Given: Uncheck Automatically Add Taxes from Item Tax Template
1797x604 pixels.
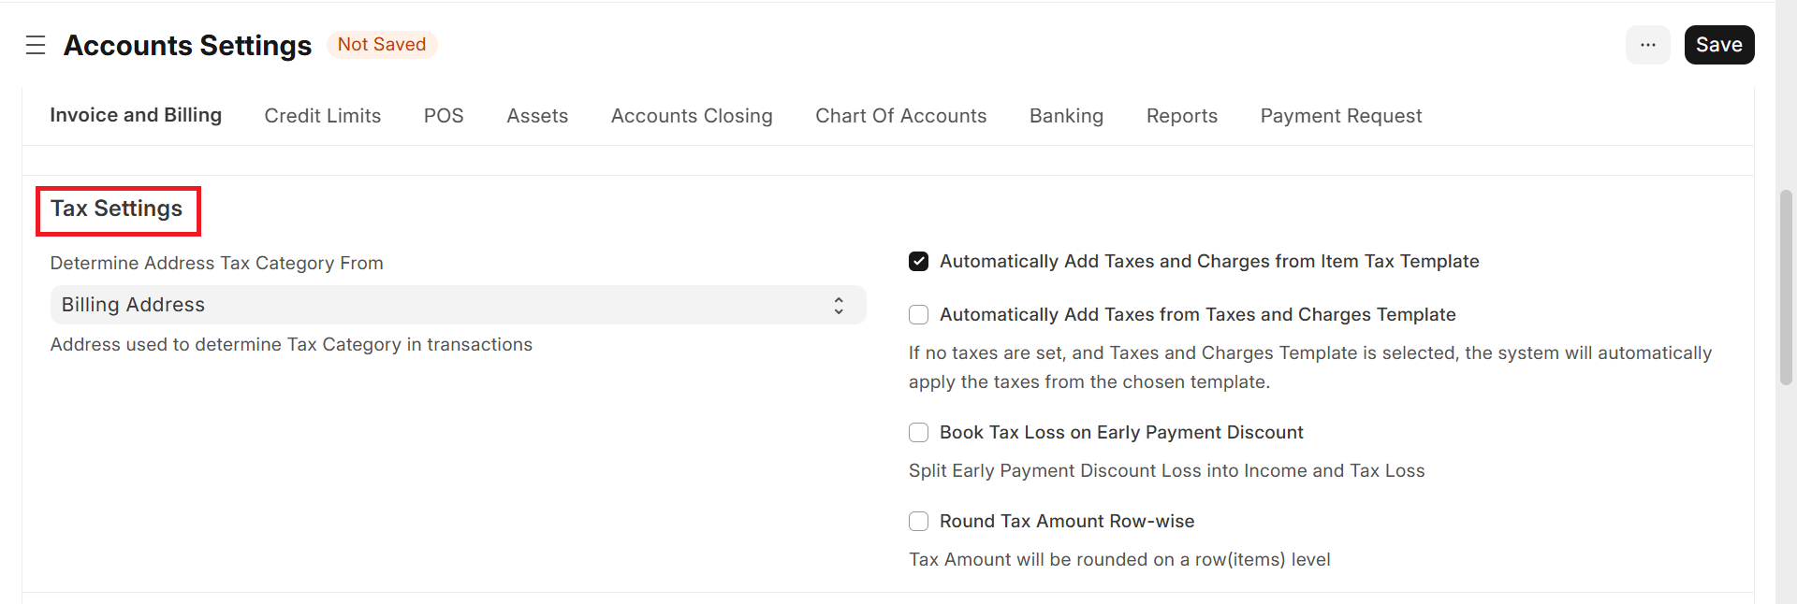Looking at the screenshot, I should (919, 262).
